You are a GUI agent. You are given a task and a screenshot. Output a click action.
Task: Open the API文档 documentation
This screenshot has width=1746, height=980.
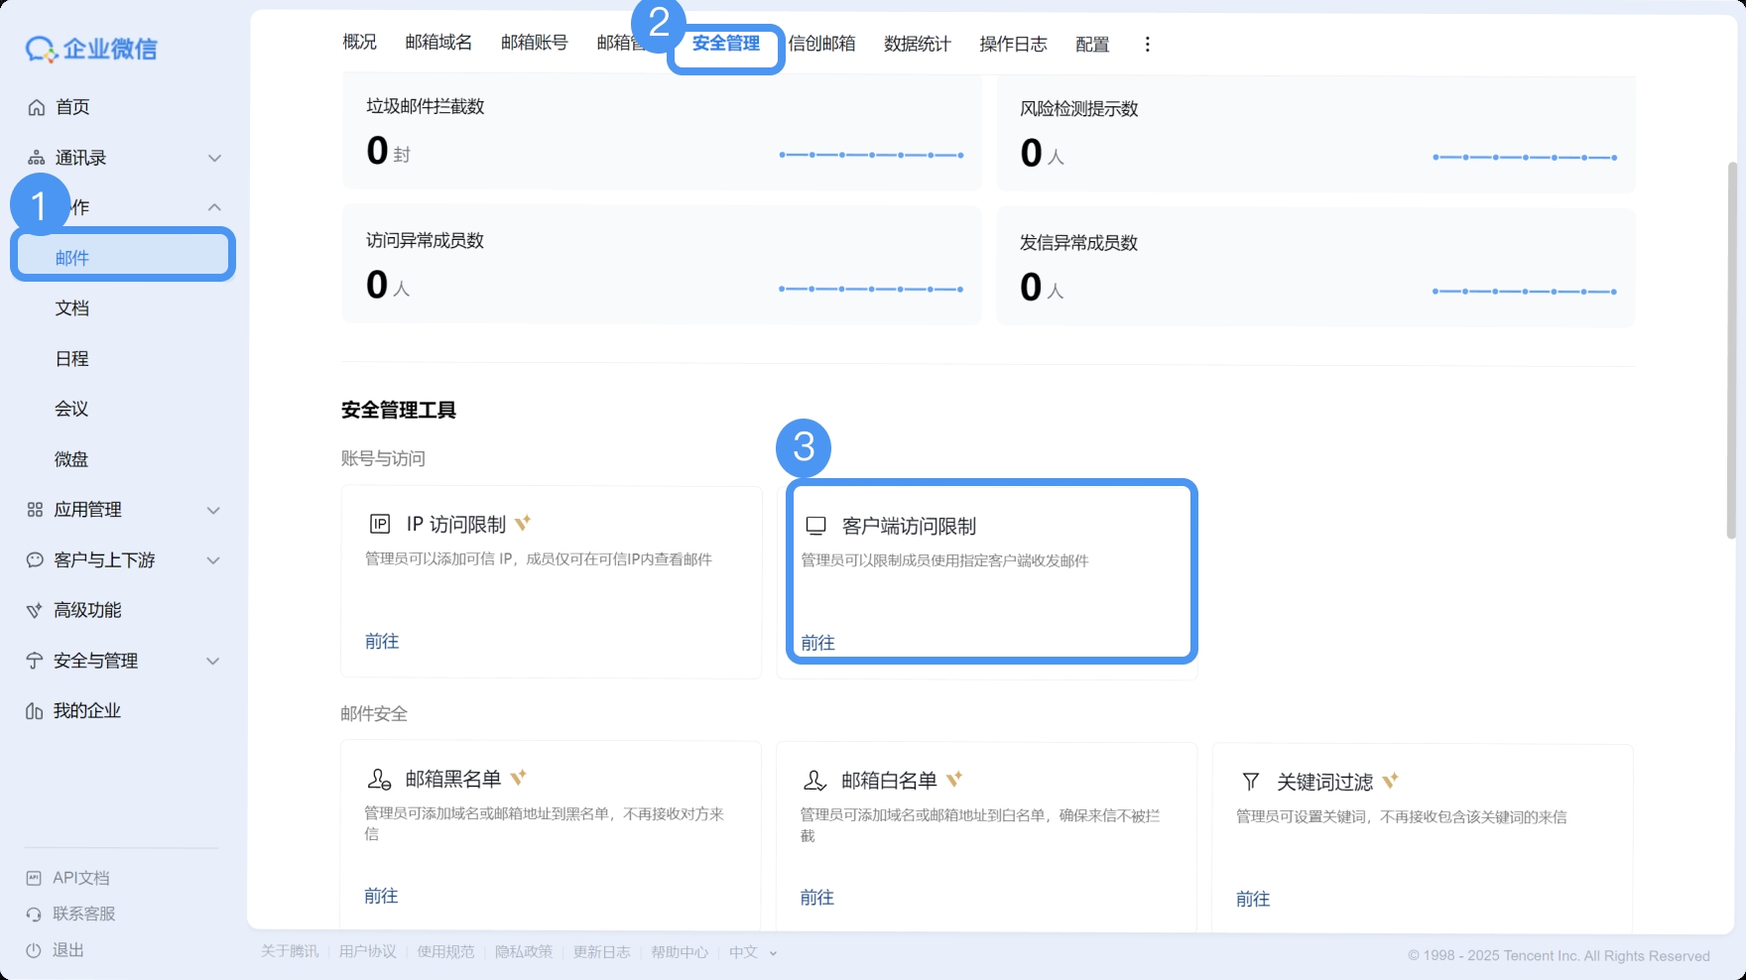80,877
